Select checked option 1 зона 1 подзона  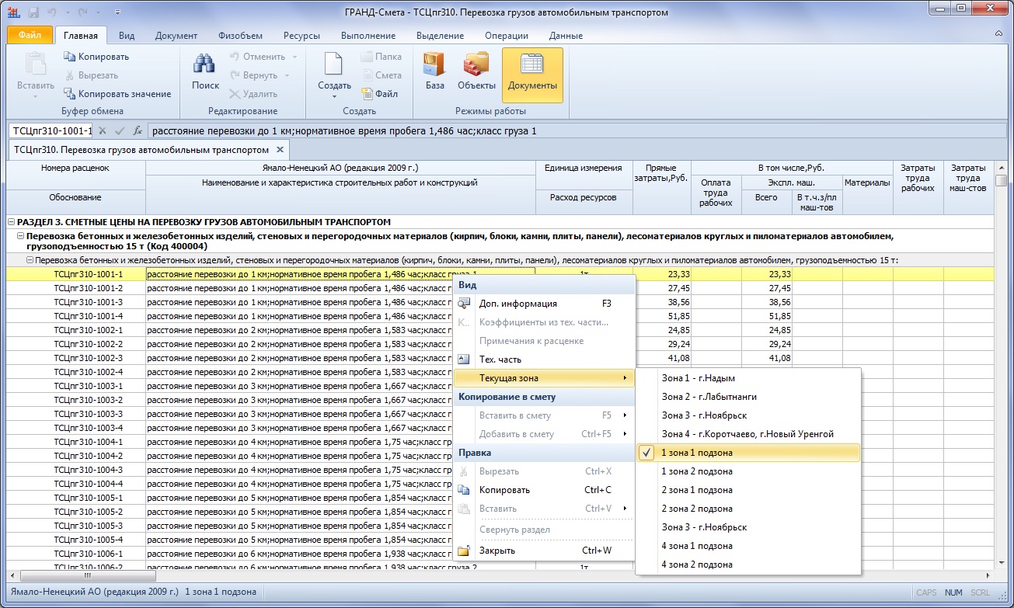pyautogui.click(x=696, y=453)
